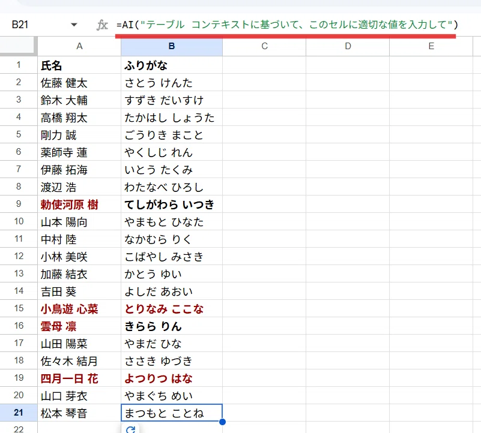Click the select-all corner box
This screenshot has height=433, width=481.
(x=19, y=46)
